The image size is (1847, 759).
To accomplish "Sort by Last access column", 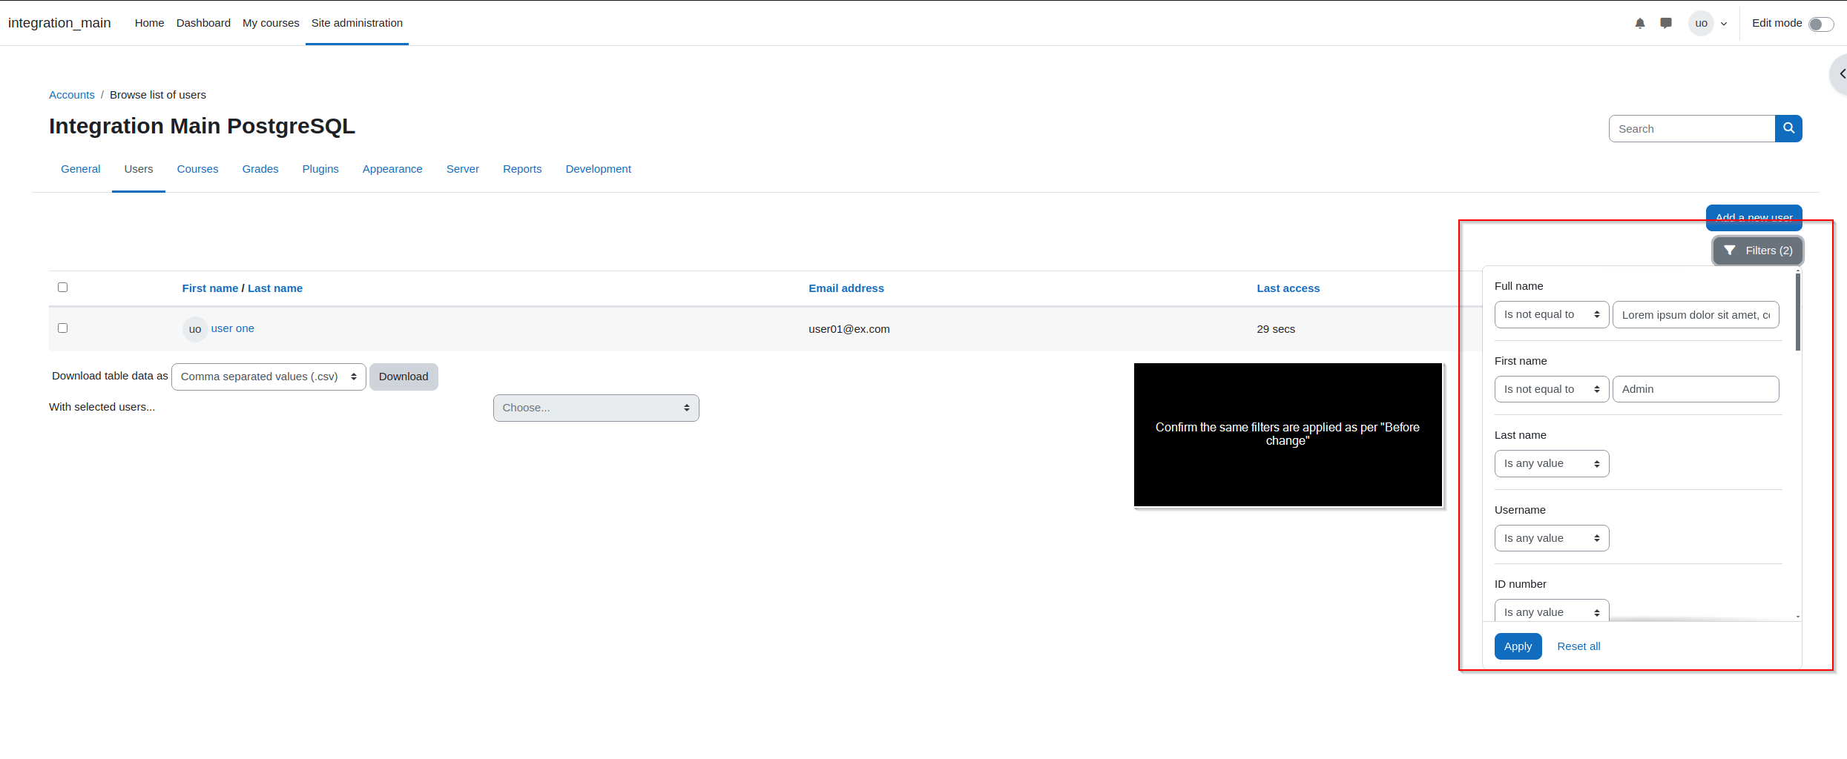I will pos(1288,288).
